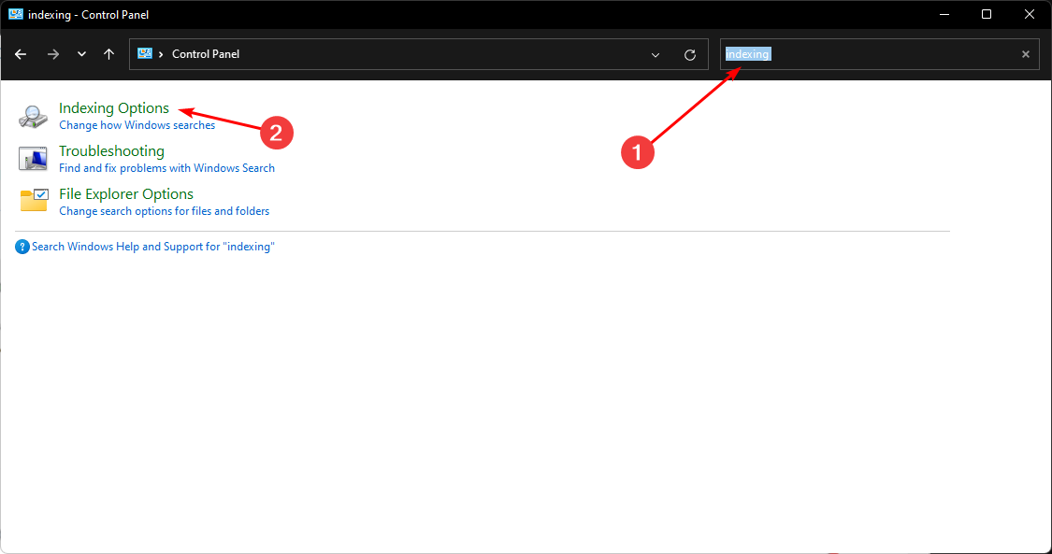
Task: Open the Indexing Options icon
Action: click(33, 117)
